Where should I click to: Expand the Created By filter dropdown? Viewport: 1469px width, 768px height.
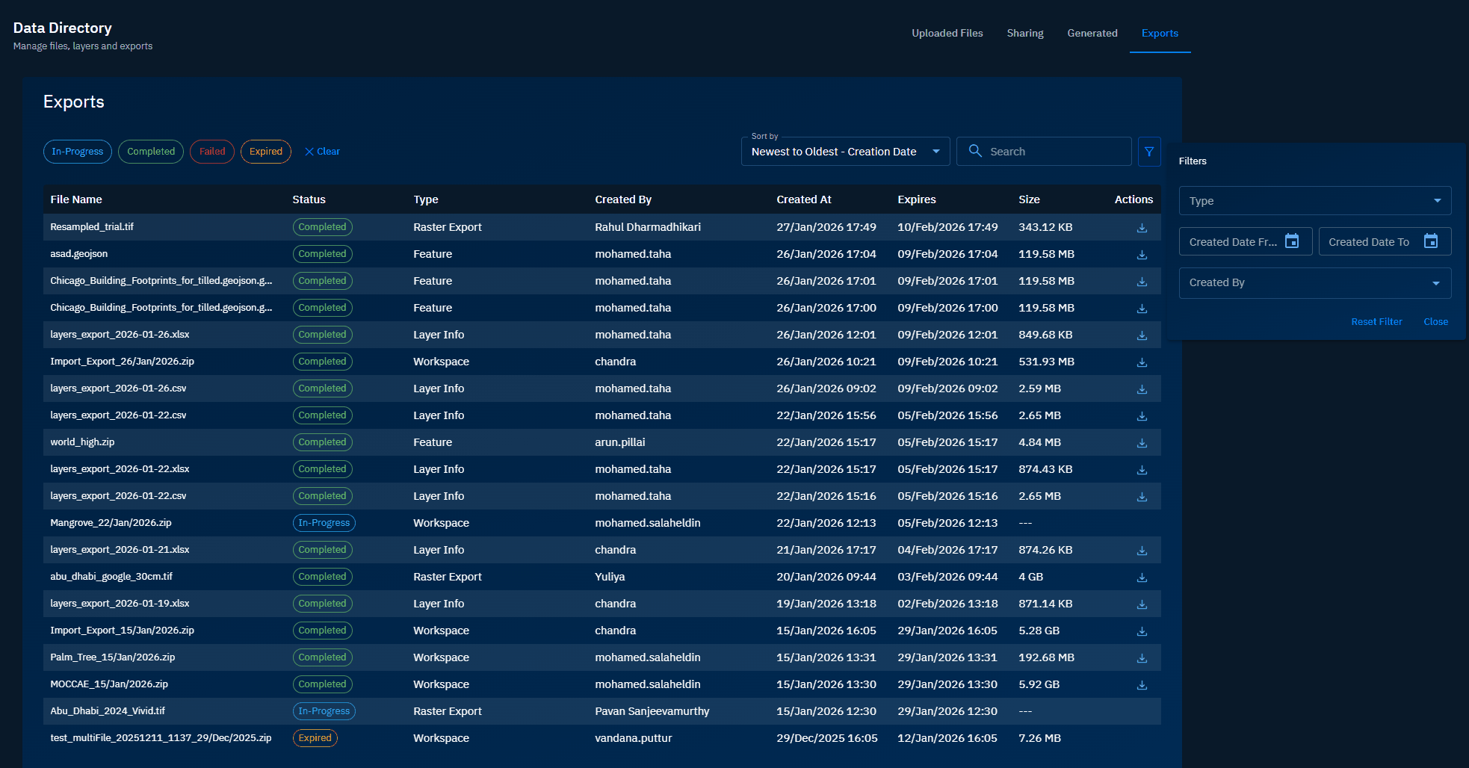1314,282
